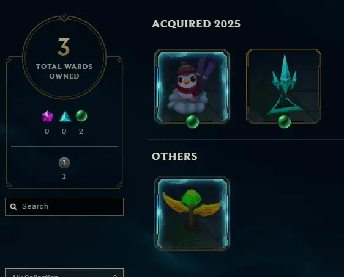Focus the Search wards input field
This screenshot has height=277, width=344.
(64, 207)
